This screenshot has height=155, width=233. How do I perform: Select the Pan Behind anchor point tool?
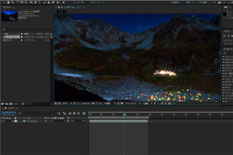(x=26, y=2)
